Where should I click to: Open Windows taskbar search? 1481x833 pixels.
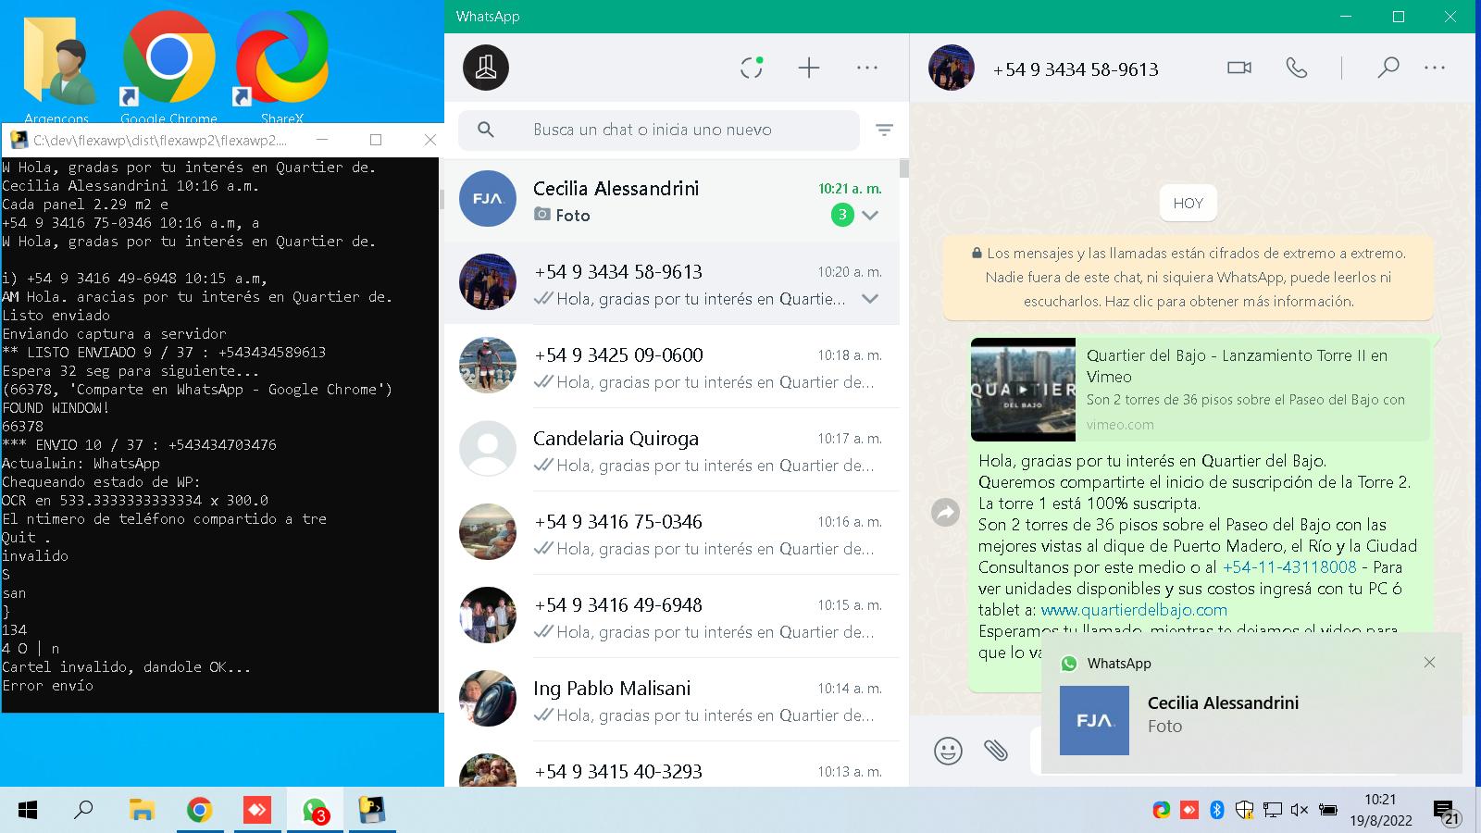83,811
